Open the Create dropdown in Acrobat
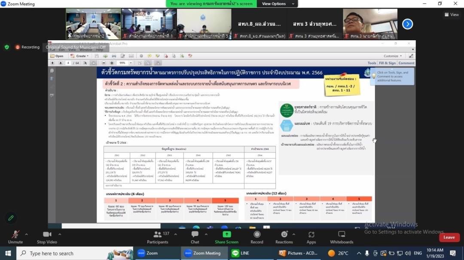The width and height of the screenshot is (464, 260). tap(79, 56)
